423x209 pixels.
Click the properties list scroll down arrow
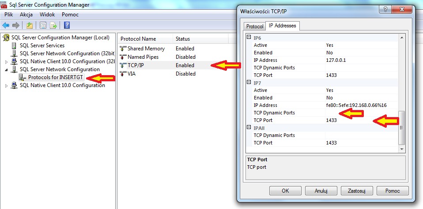tap(402, 149)
